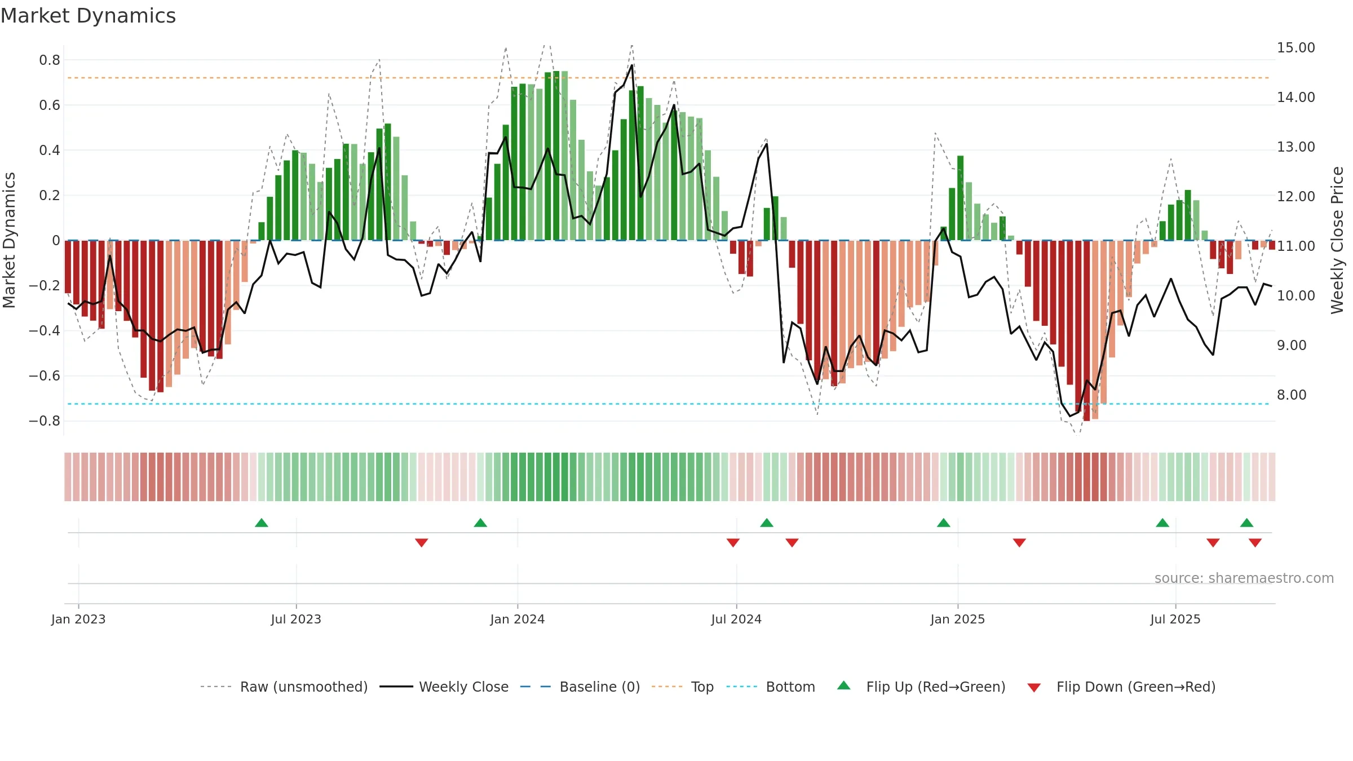Image resolution: width=1353 pixels, height=761 pixels.
Task: Toggle the Weekly Close legend entry
Action: pos(444,687)
